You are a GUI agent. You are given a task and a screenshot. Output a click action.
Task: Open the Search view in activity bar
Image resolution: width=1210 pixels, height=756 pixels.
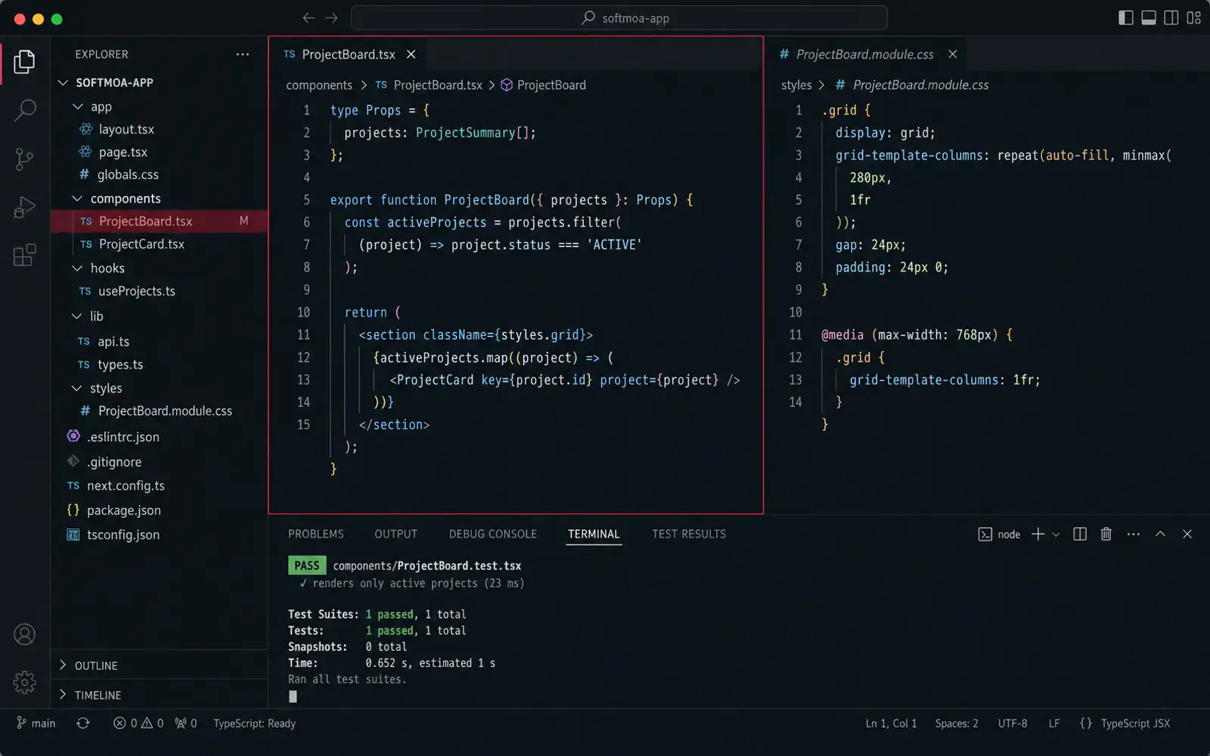[24, 110]
